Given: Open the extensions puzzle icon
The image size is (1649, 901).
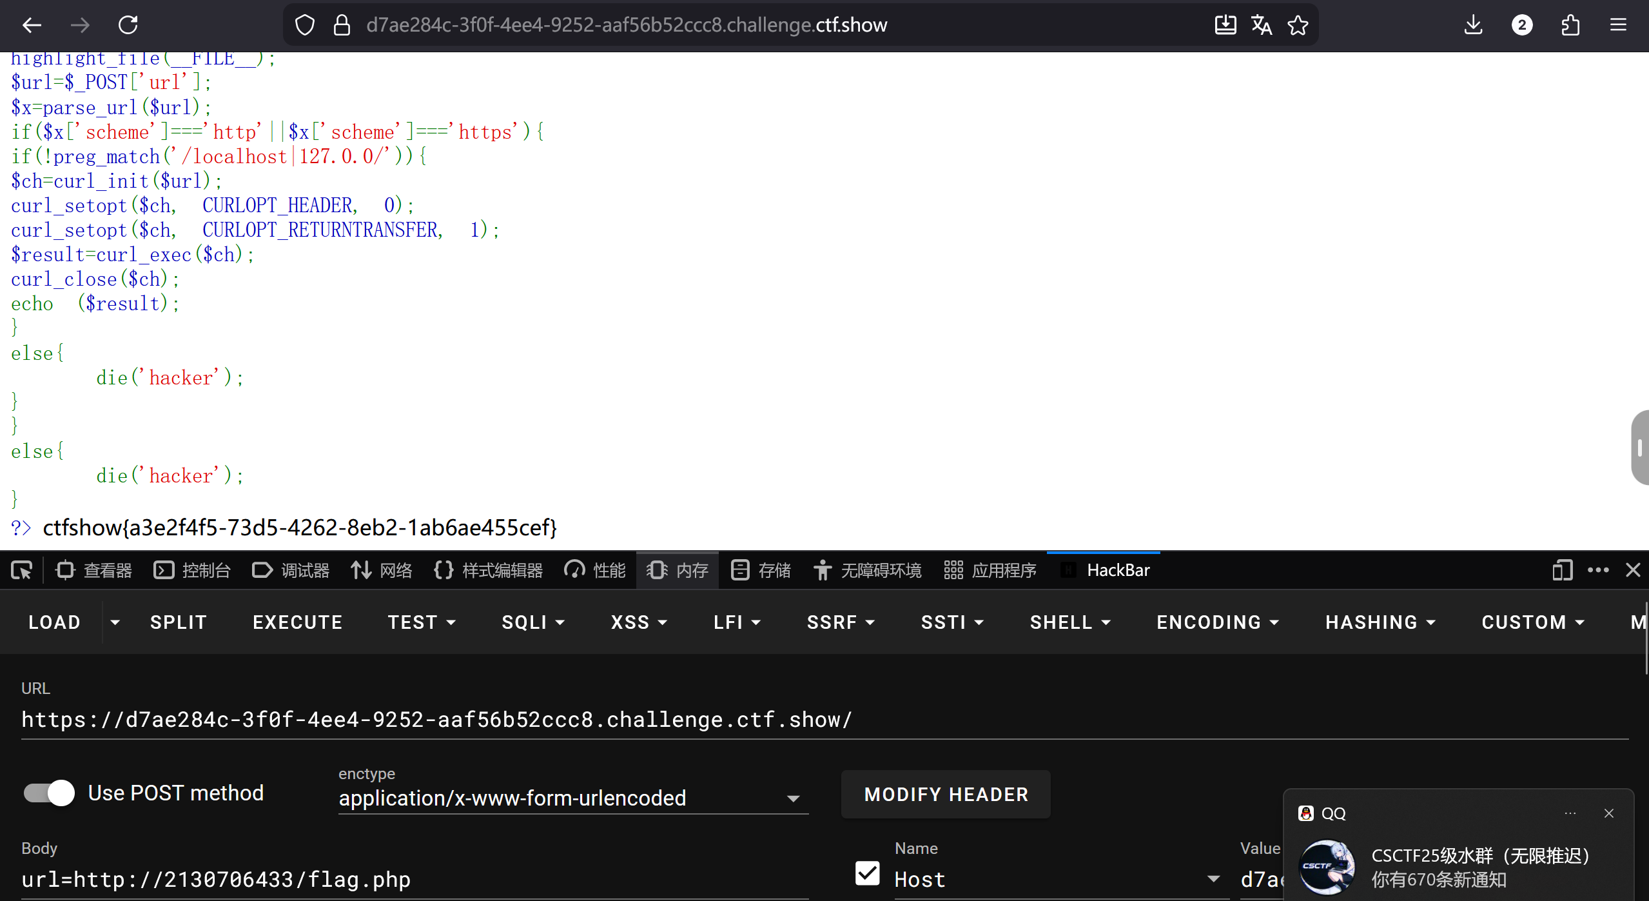Looking at the screenshot, I should coord(1570,25).
